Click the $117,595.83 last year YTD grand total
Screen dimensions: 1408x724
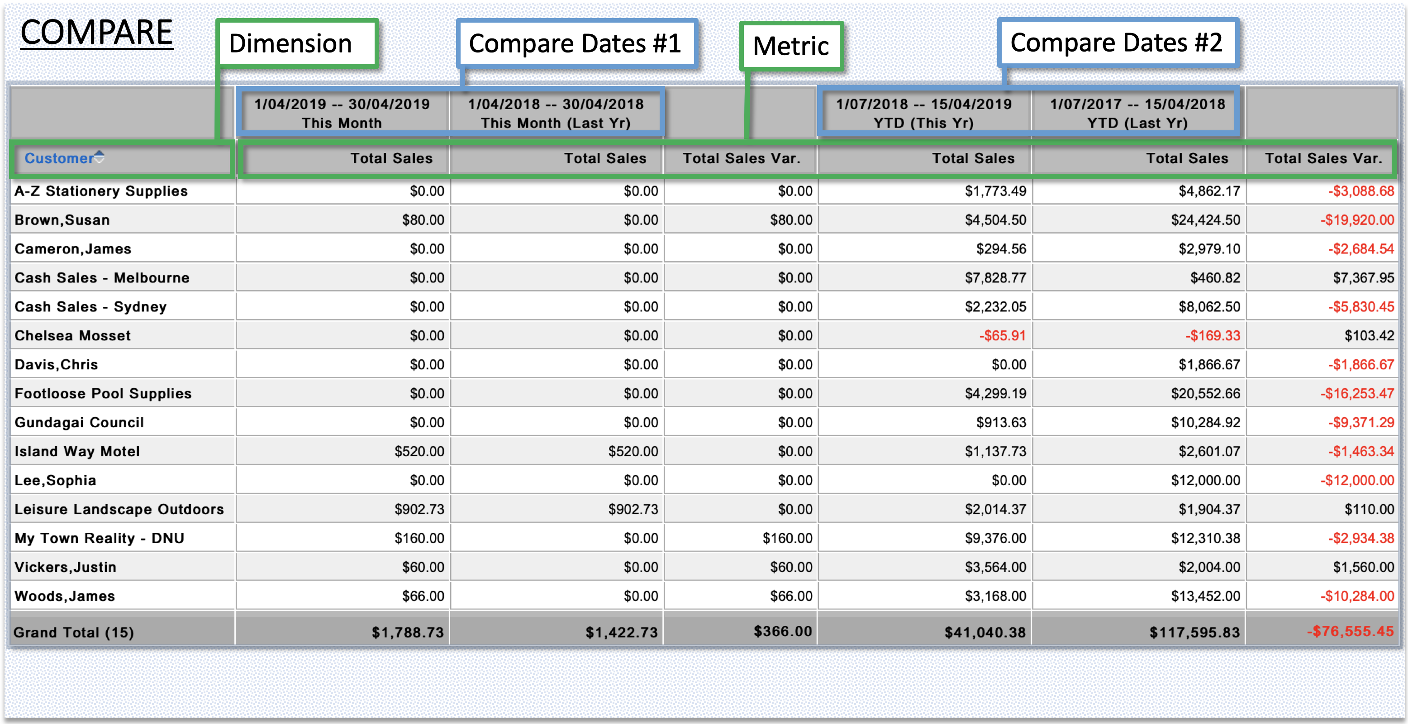tap(1195, 633)
